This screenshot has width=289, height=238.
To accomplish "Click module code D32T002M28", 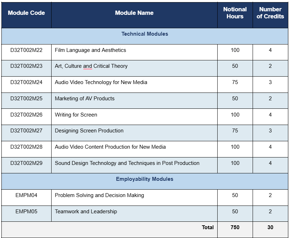I will click(x=26, y=147).
